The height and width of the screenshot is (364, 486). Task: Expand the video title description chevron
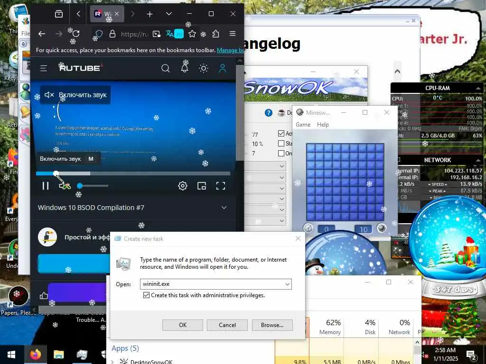[x=224, y=208]
